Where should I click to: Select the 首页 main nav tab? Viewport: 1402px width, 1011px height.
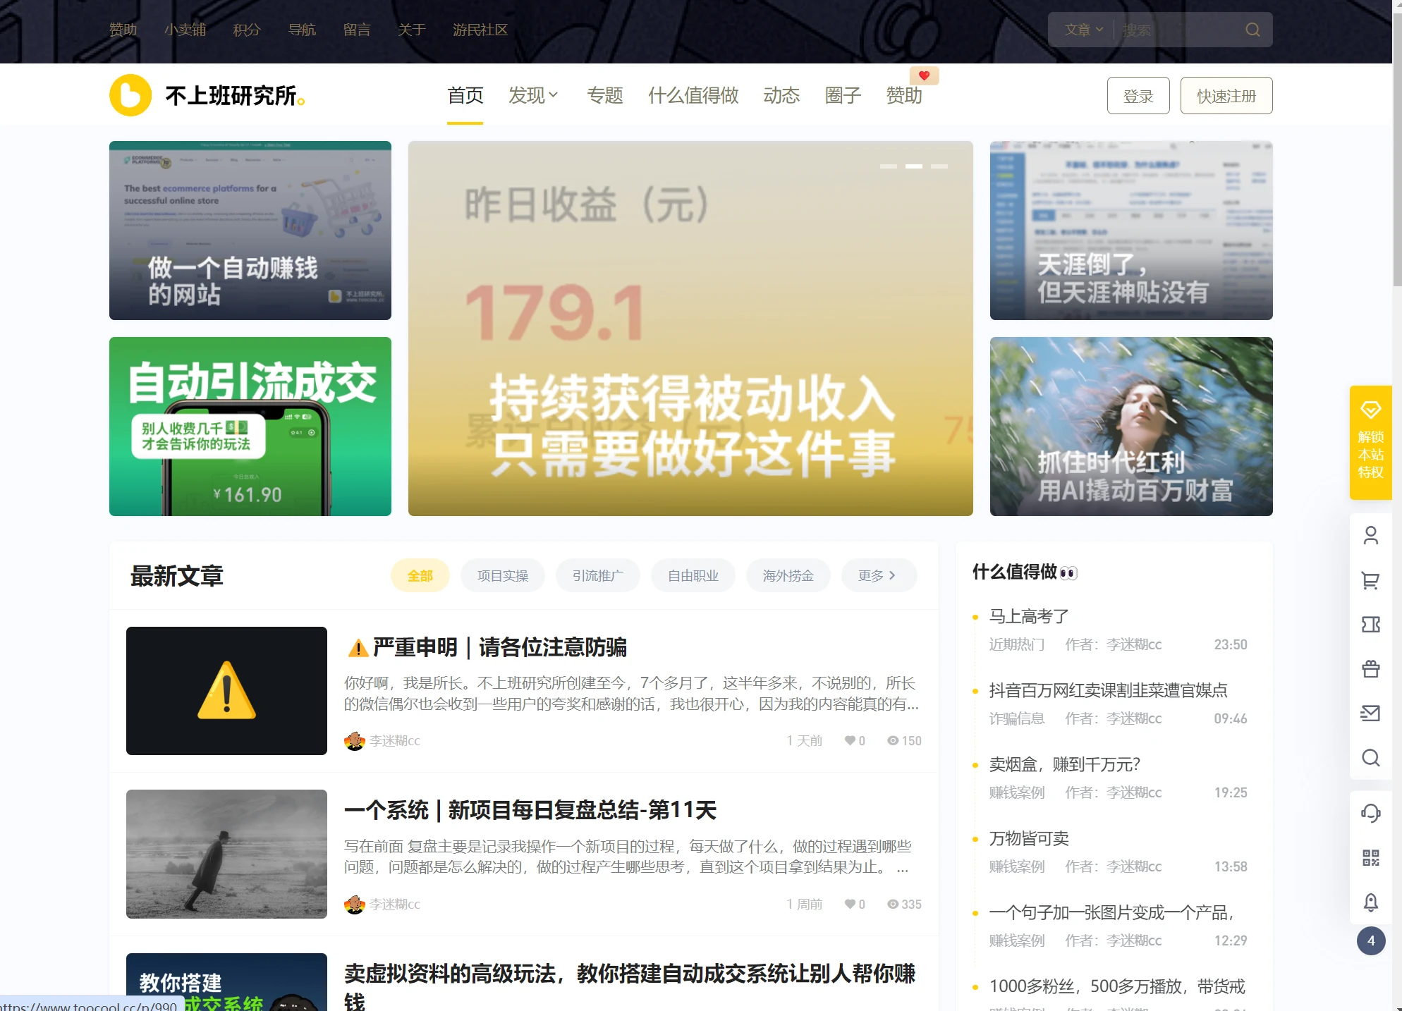point(465,95)
